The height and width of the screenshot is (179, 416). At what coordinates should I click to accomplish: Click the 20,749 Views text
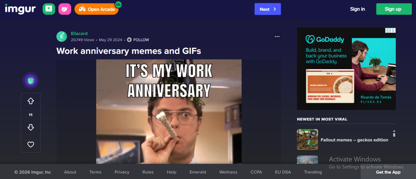click(x=82, y=40)
